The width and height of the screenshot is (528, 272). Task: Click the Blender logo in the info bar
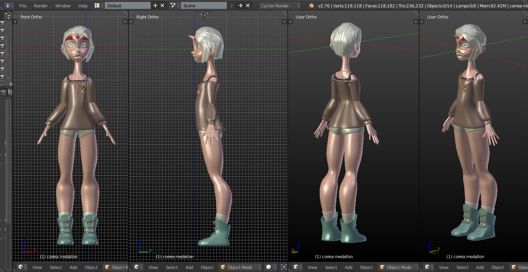tap(311, 5)
